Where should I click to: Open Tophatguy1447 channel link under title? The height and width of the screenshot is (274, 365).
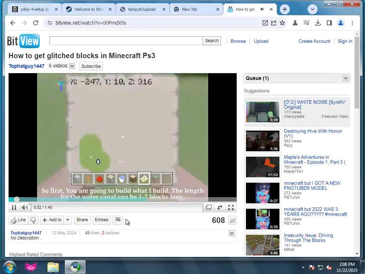26,66
